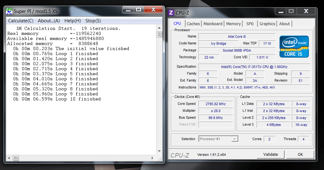Click Super PI vertical scrollbar up arrow

pyautogui.click(x=159, y=28)
